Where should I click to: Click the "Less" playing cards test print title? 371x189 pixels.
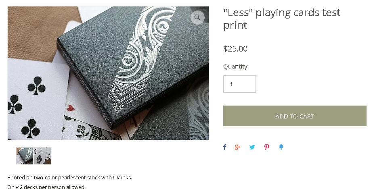coord(282,19)
